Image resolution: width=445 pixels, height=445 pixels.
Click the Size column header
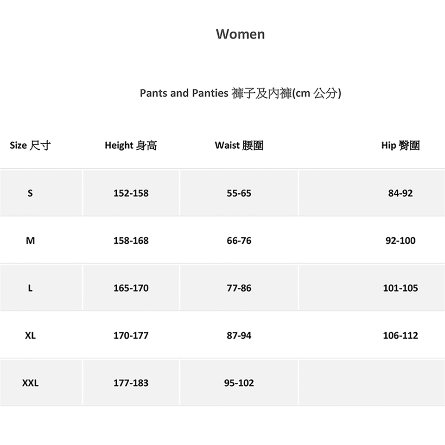30,146
